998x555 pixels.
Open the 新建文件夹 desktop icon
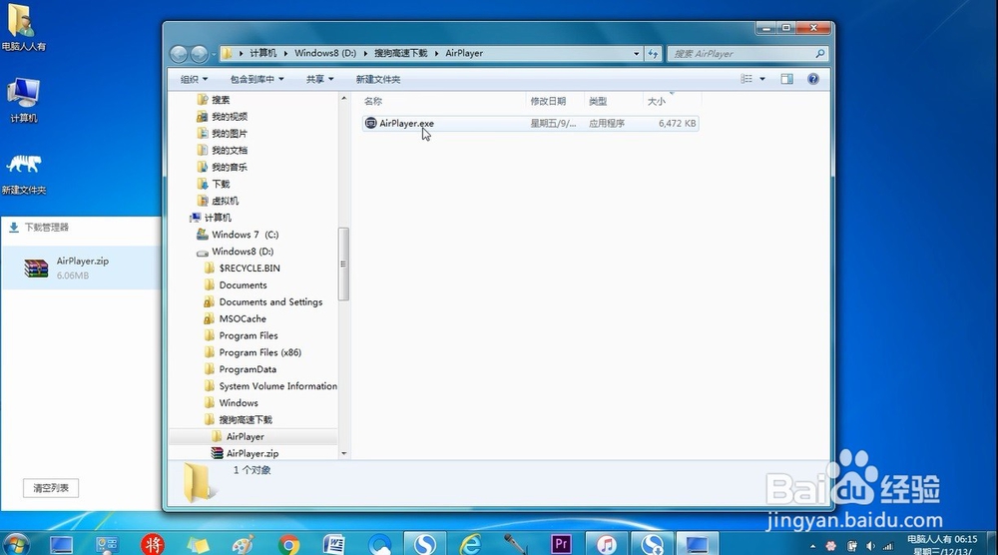pos(24,173)
